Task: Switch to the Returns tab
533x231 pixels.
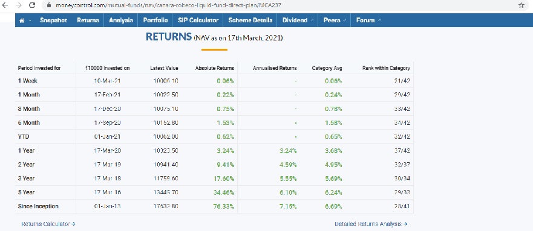Action: tap(88, 21)
